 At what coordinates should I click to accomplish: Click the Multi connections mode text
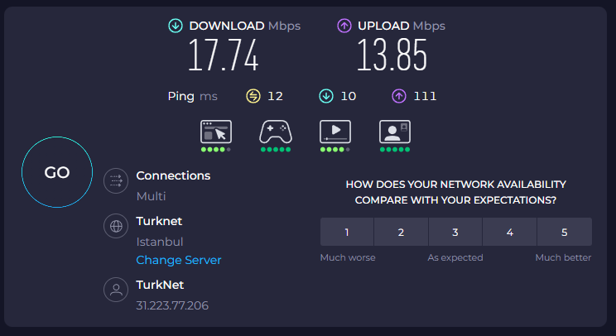[x=151, y=196]
